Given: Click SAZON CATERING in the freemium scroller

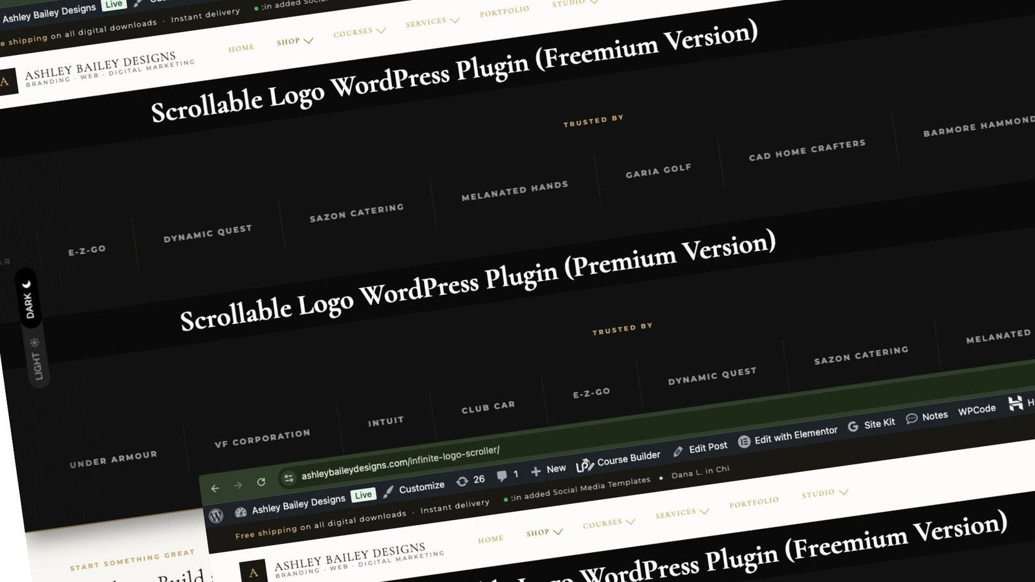Looking at the screenshot, I should pyautogui.click(x=356, y=213).
